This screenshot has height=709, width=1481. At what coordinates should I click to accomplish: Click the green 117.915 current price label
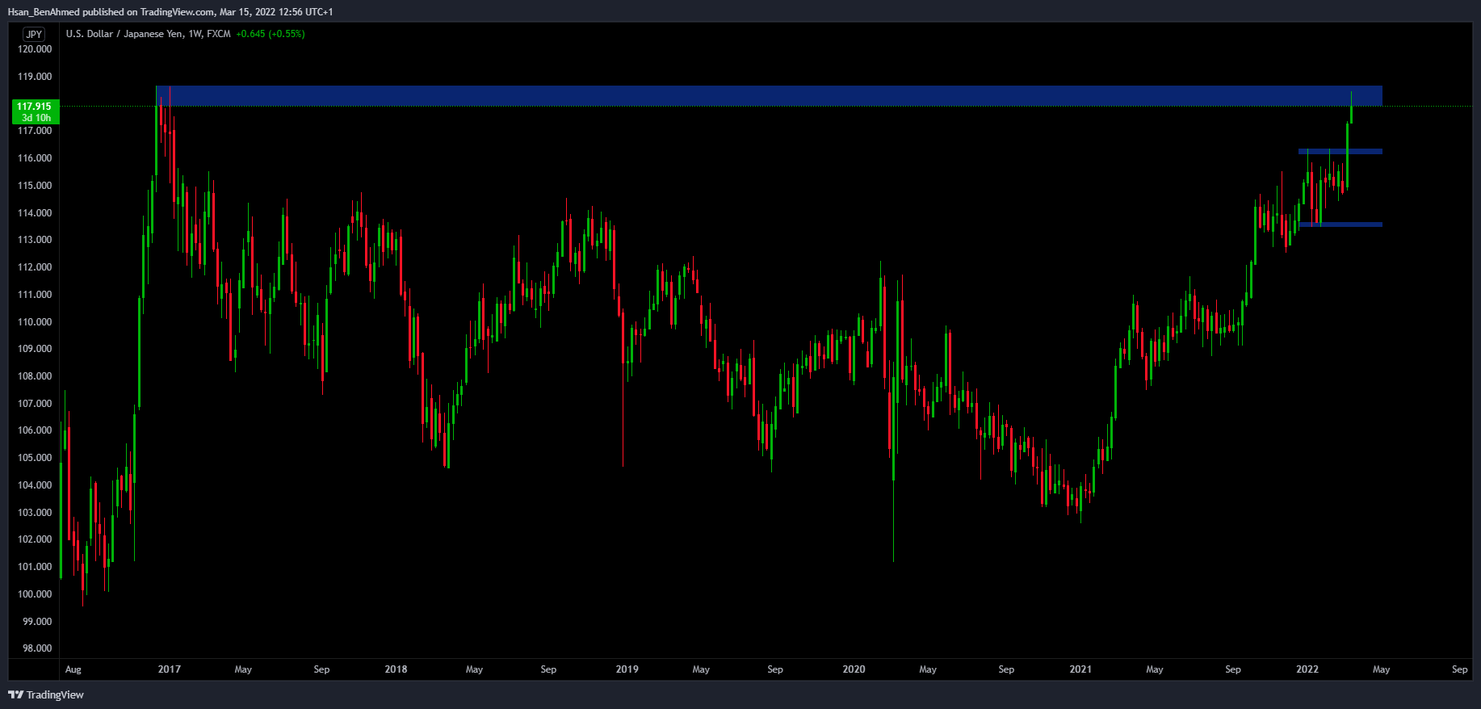click(34, 107)
